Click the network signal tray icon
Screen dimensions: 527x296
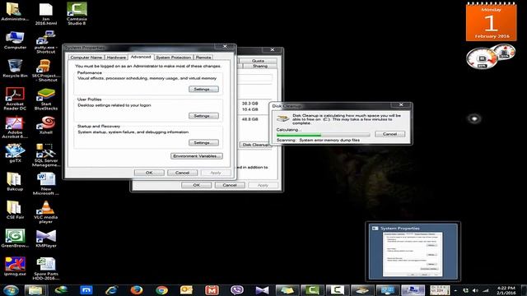tap(486, 290)
